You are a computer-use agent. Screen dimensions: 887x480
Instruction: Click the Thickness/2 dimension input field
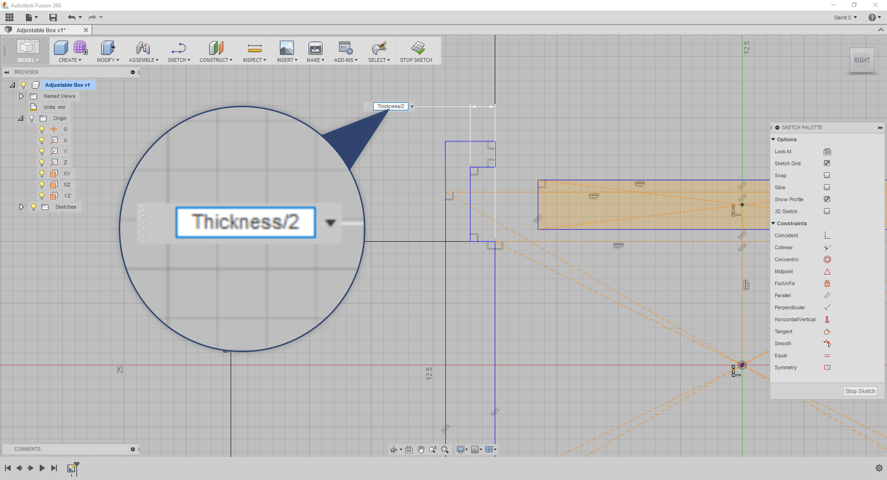pyautogui.click(x=390, y=107)
